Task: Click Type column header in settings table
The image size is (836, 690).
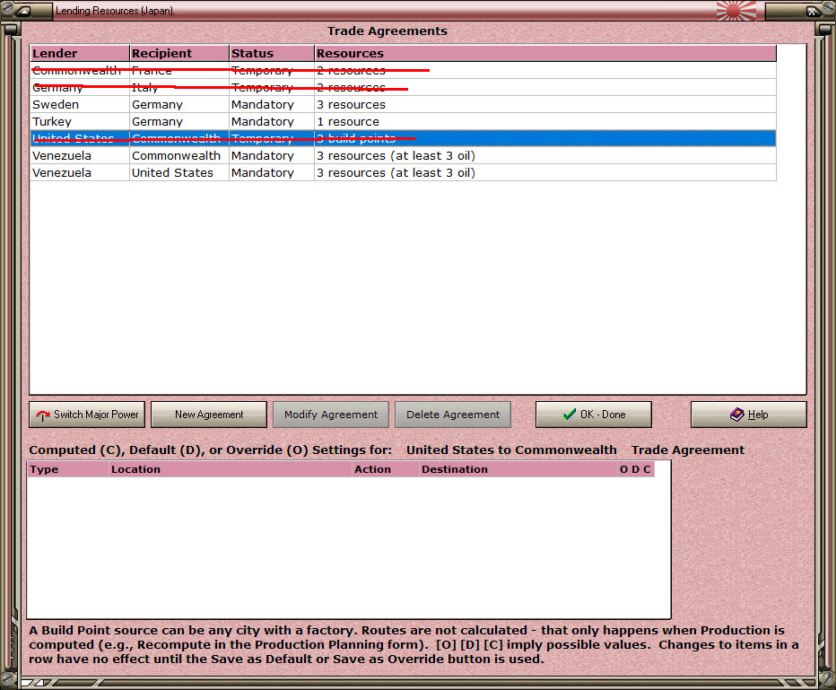Action: click(x=67, y=469)
